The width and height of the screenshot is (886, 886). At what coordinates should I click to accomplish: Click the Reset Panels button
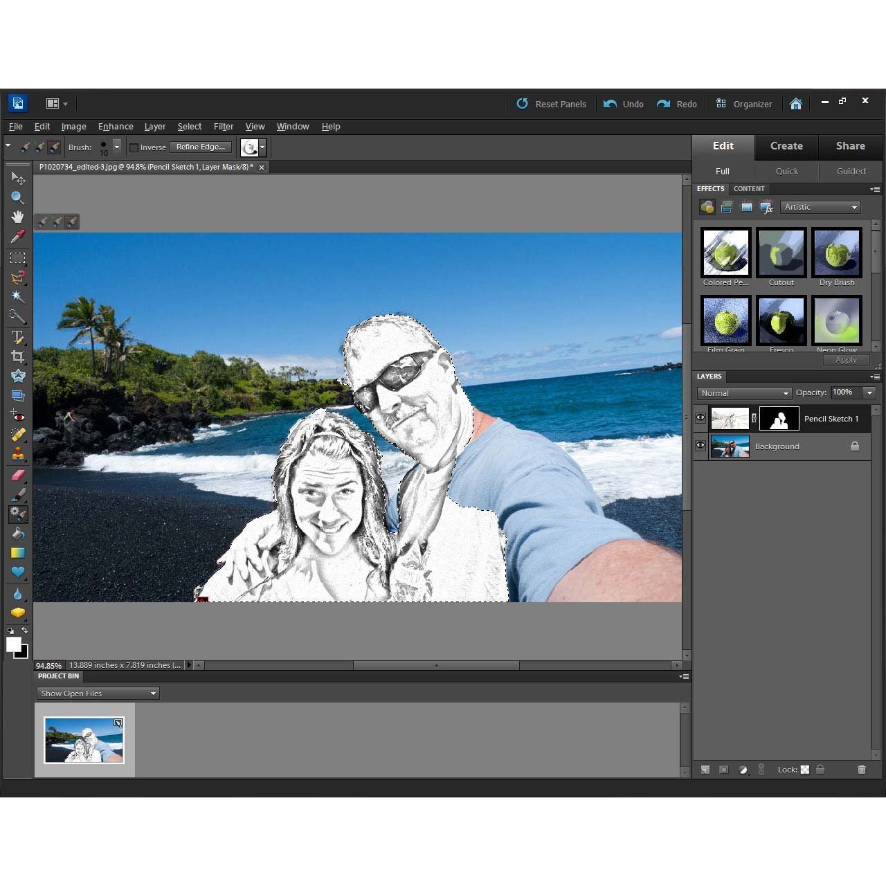(551, 104)
